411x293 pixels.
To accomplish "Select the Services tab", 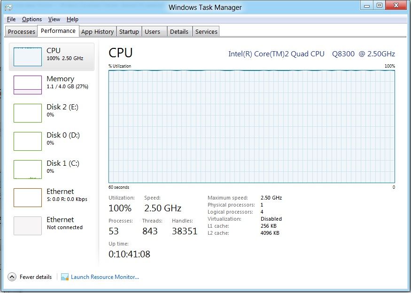I will click(x=206, y=31).
